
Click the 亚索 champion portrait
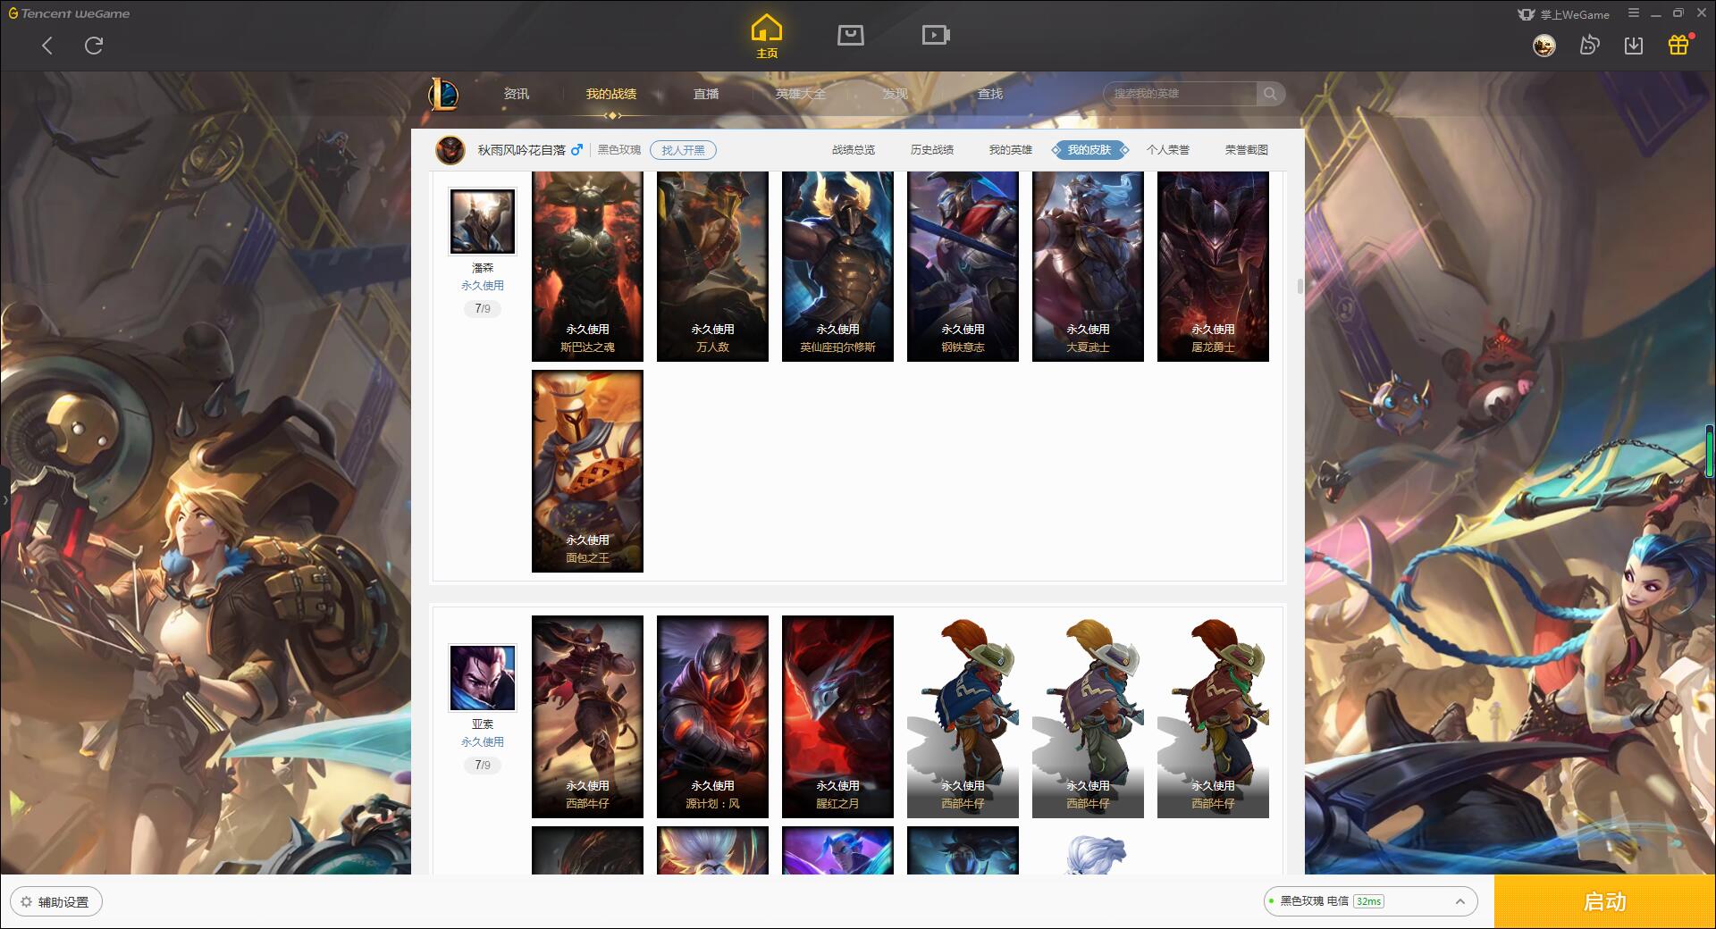coord(482,678)
